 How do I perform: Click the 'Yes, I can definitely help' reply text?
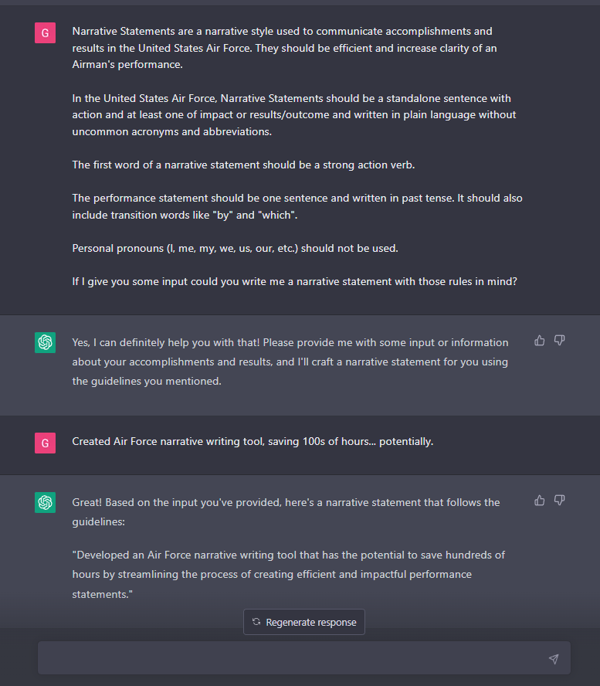290,362
